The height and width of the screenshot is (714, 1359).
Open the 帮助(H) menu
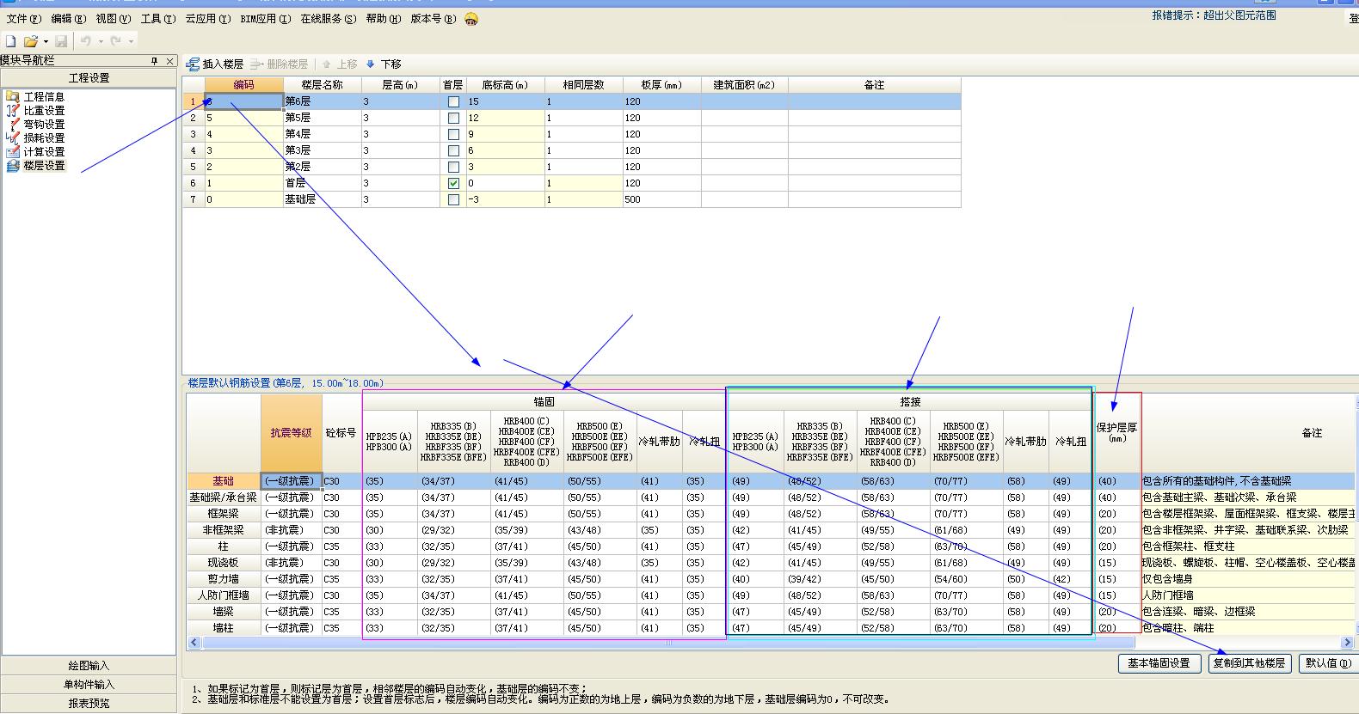pyautogui.click(x=383, y=19)
